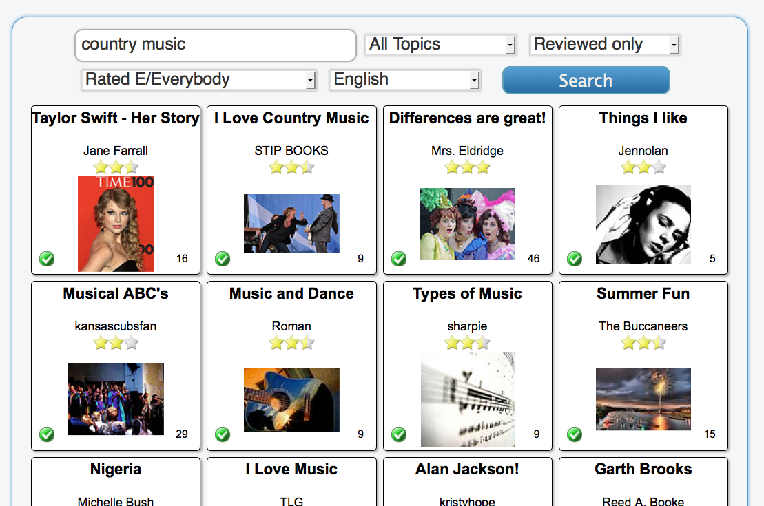Click green reviewed checkmark on Musical ABC's
The width and height of the screenshot is (764, 506).
click(x=47, y=434)
